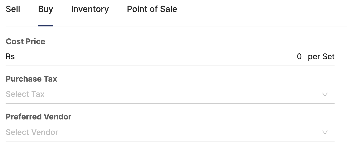Select the Cost Price section heading
This screenshot has width=347, height=153.
tap(25, 41)
